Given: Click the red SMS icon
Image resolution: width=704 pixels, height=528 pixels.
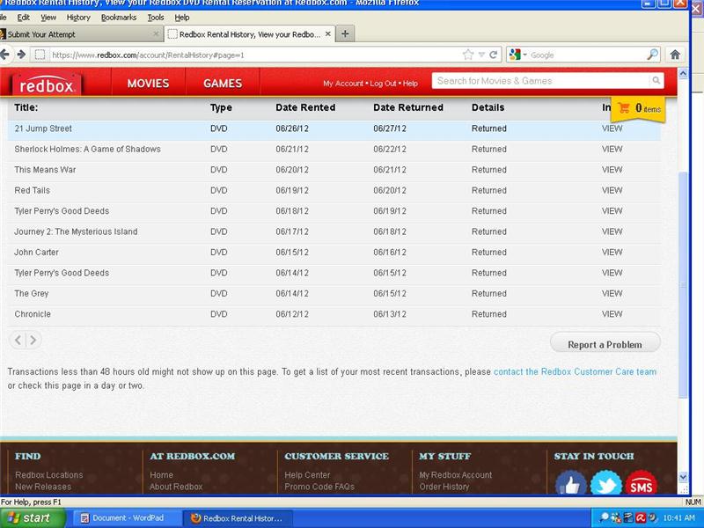Looking at the screenshot, I should click(641, 483).
